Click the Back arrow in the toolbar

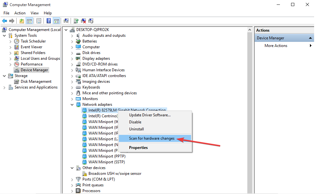[x=4, y=21]
